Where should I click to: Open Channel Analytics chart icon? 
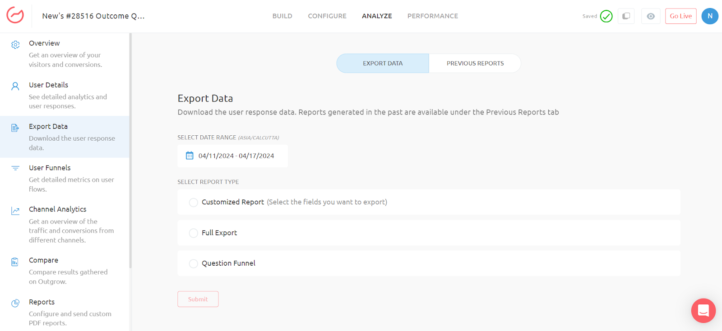[x=15, y=211]
